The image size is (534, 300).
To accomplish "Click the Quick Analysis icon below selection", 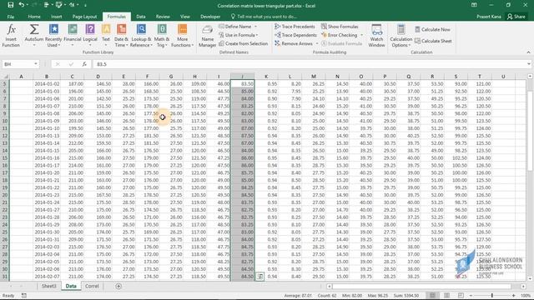I will point(259,276).
